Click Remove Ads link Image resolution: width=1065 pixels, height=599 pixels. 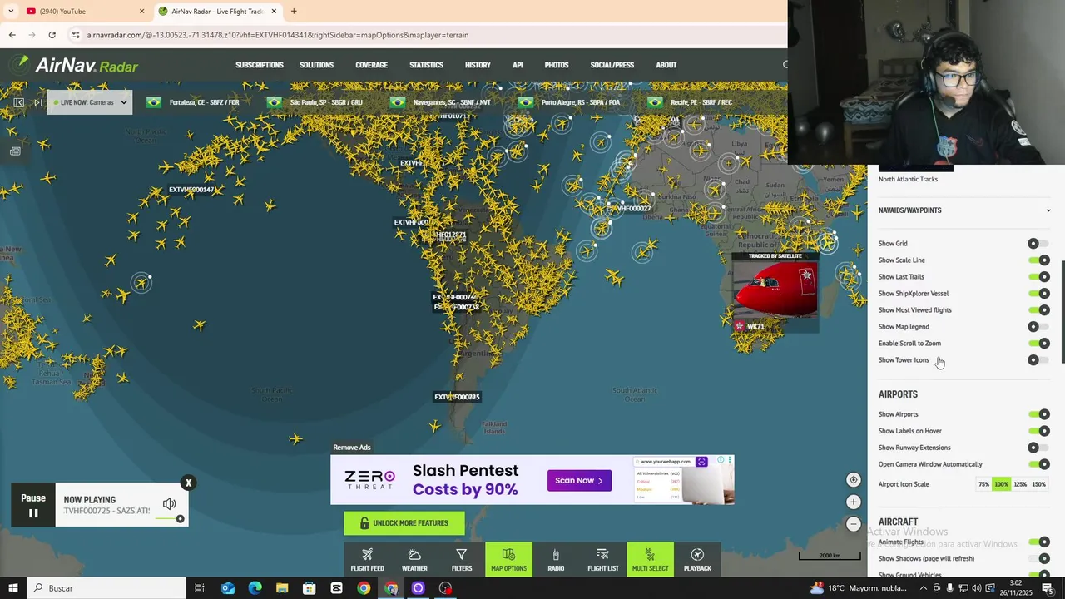(x=352, y=448)
